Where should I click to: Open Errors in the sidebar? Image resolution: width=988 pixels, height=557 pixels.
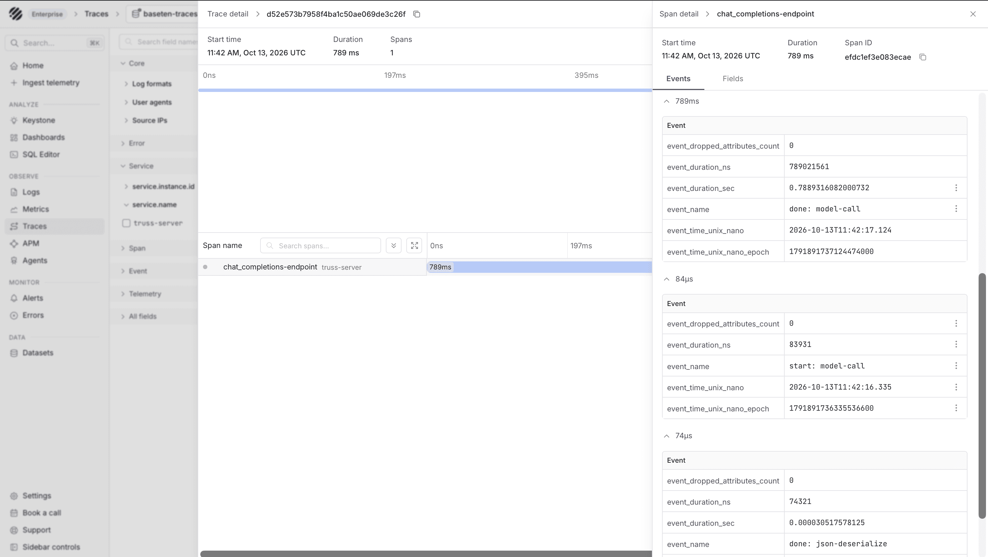[x=54, y=315]
